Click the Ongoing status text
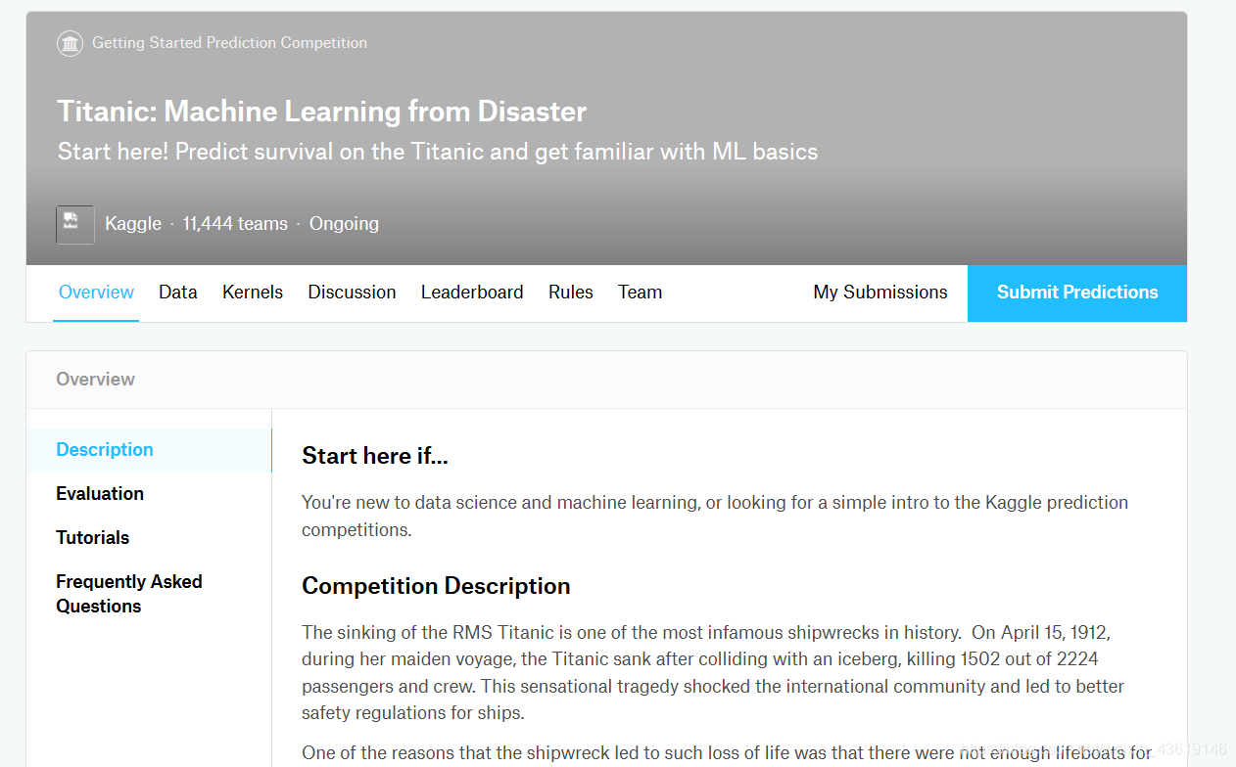 pos(344,223)
